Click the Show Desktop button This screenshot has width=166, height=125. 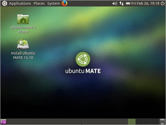coord(3,121)
